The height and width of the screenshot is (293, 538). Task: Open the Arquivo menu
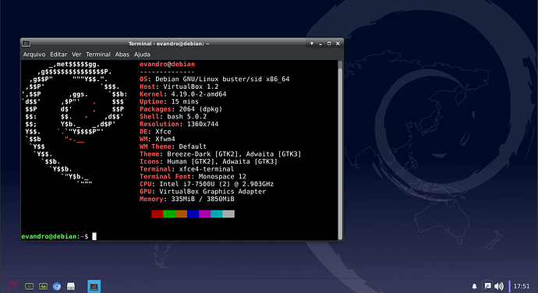click(x=34, y=55)
